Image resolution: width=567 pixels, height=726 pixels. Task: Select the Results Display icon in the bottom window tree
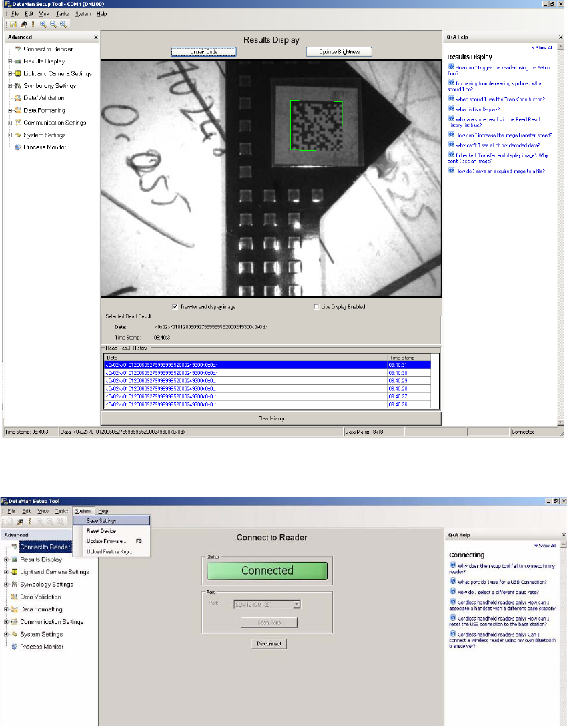coord(15,559)
